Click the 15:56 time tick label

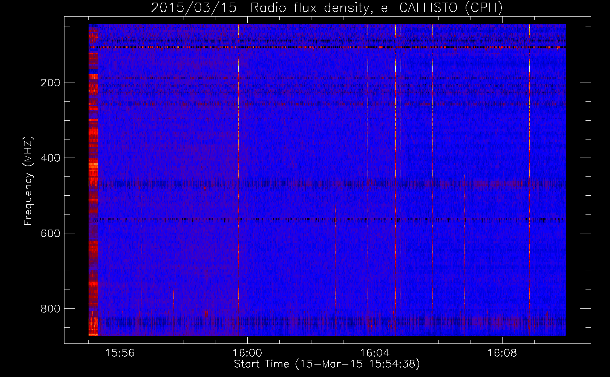(x=120, y=353)
